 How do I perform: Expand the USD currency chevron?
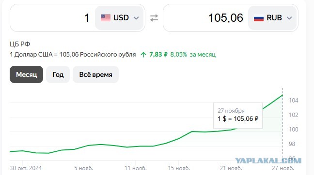[x=136, y=18]
